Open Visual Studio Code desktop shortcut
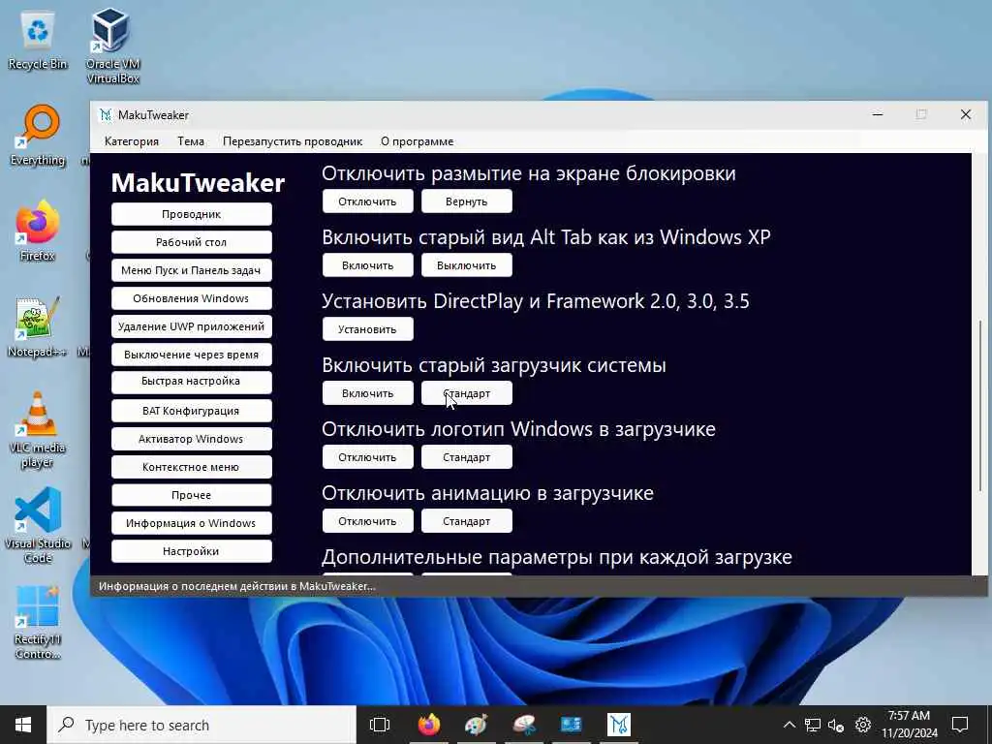This screenshot has height=744, width=992. 38,525
